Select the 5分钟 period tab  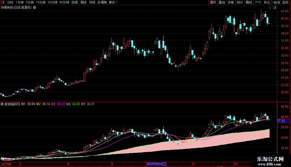(x=30, y=2)
